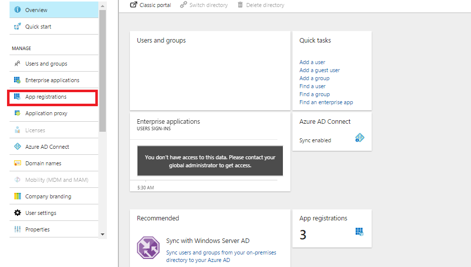Image resolution: width=471 pixels, height=267 pixels.
Task: Click the Company branding sidebar icon
Action: 18,196
